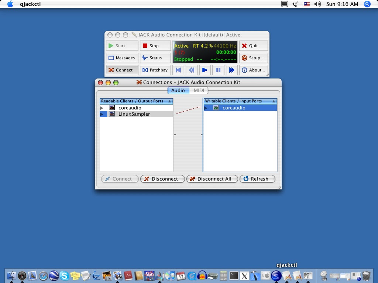Click the transport backward icon
The image size is (378, 283).
pyautogui.click(x=192, y=70)
